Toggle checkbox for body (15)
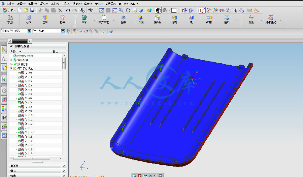The width and height of the screenshot is (303, 177). (19, 137)
